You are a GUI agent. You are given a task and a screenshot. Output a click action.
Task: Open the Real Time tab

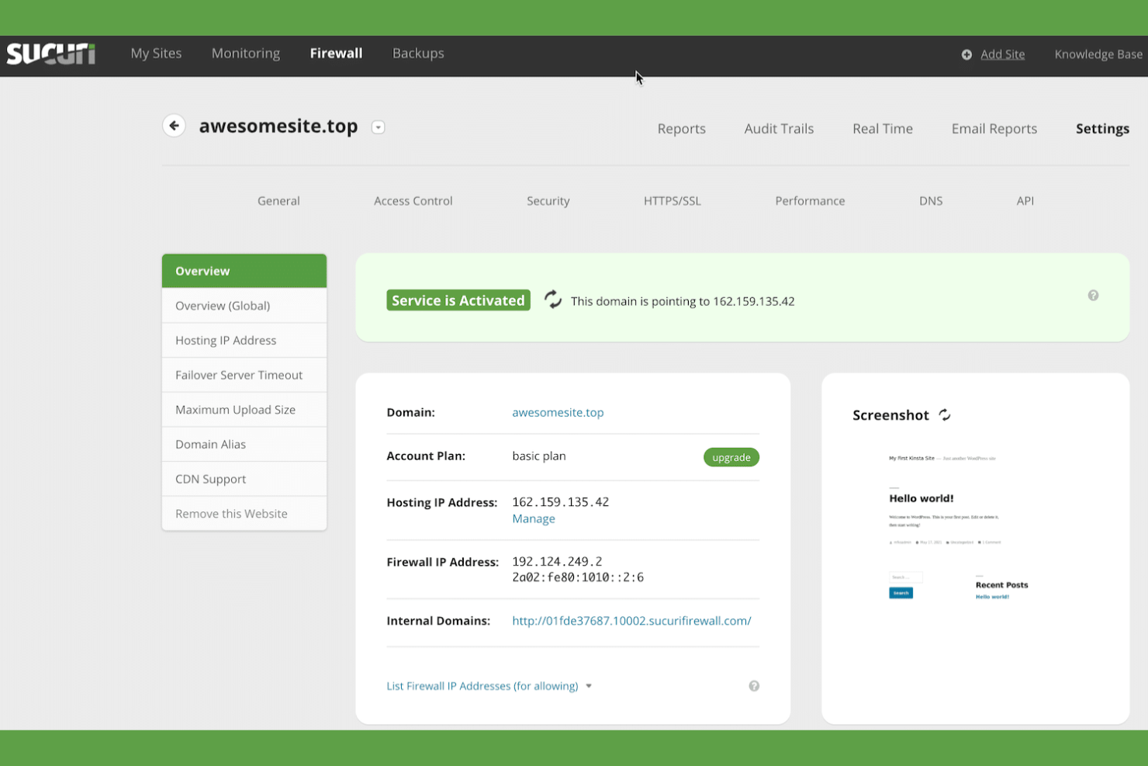point(883,129)
